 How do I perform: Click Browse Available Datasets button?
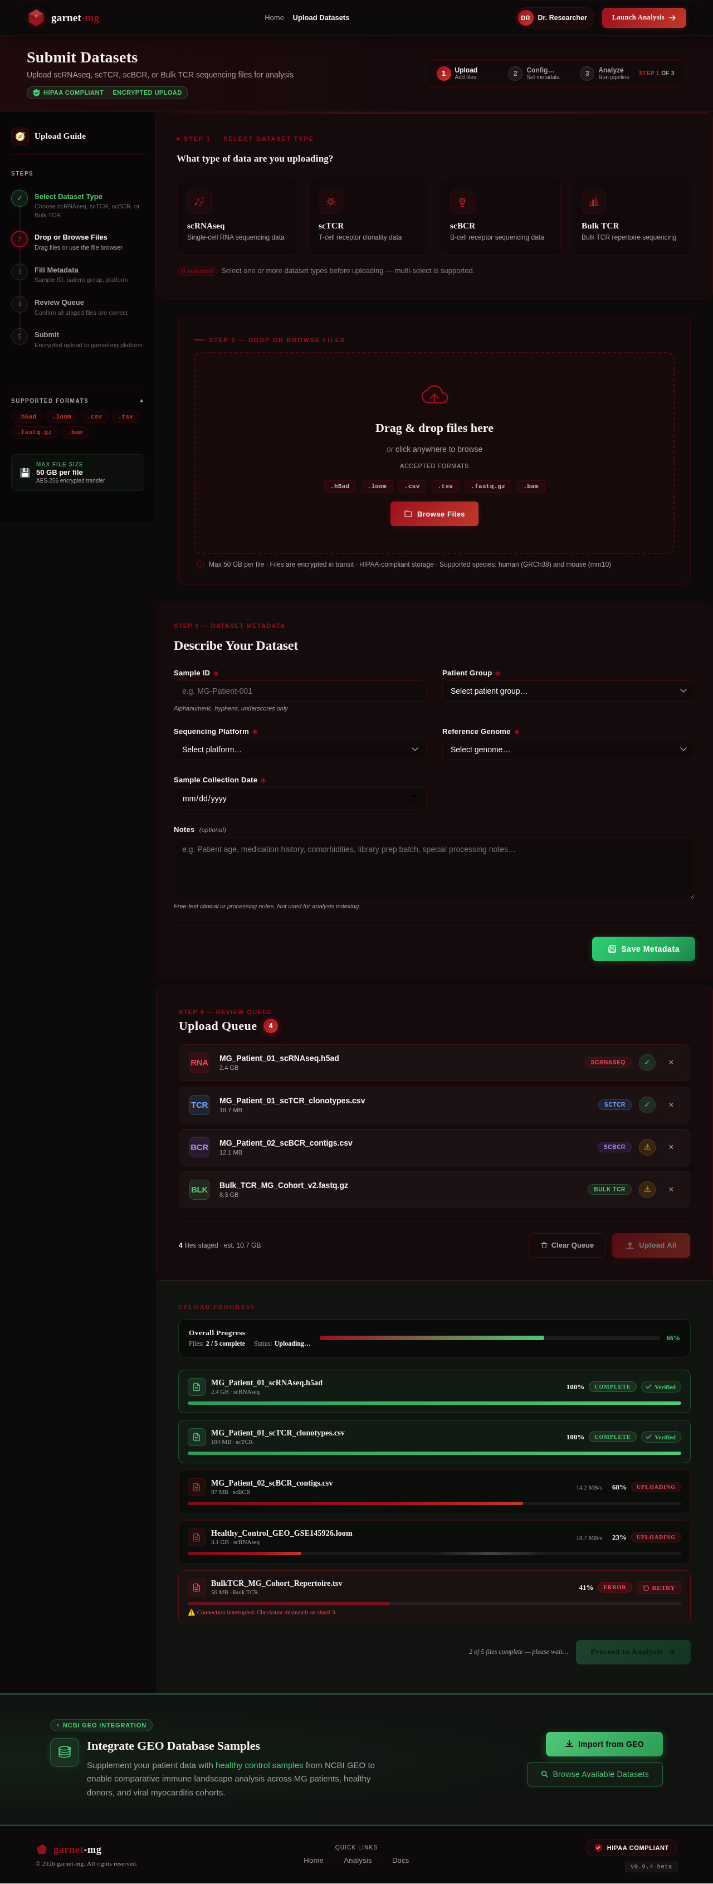[594, 1774]
